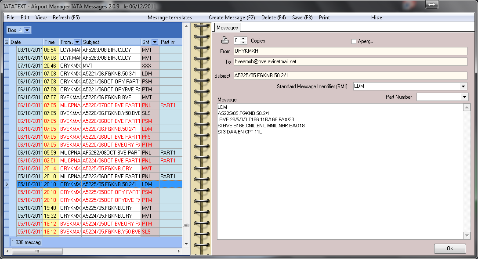This screenshot has height=259, width=478.
Task: Enable the Aperçu checkbox
Action: click(354, 41)
